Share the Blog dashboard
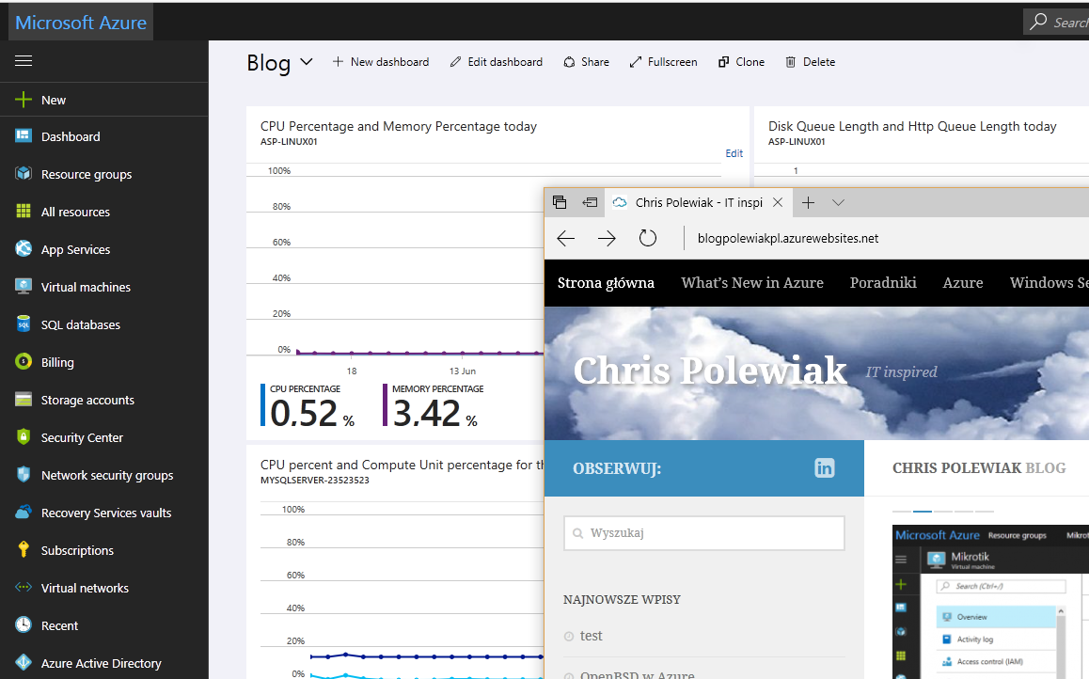Viewport: 1089px width, 679px height. (x=586, y=62)
